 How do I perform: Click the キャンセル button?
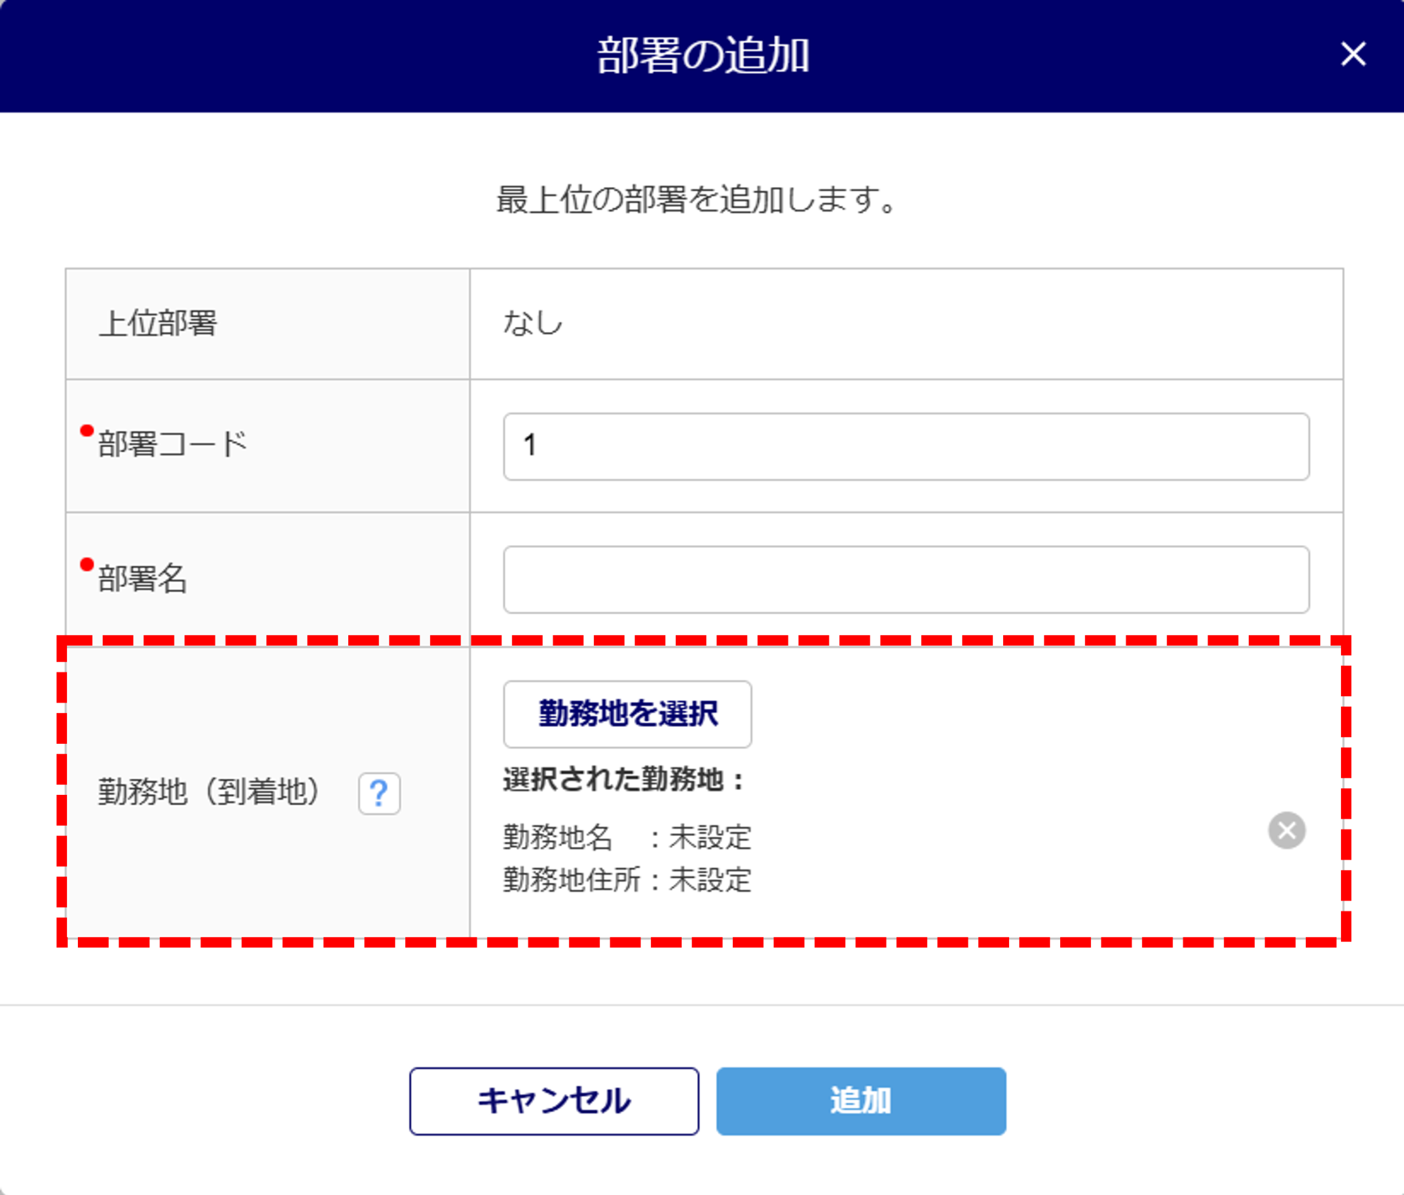click(x=553, y=1101)
